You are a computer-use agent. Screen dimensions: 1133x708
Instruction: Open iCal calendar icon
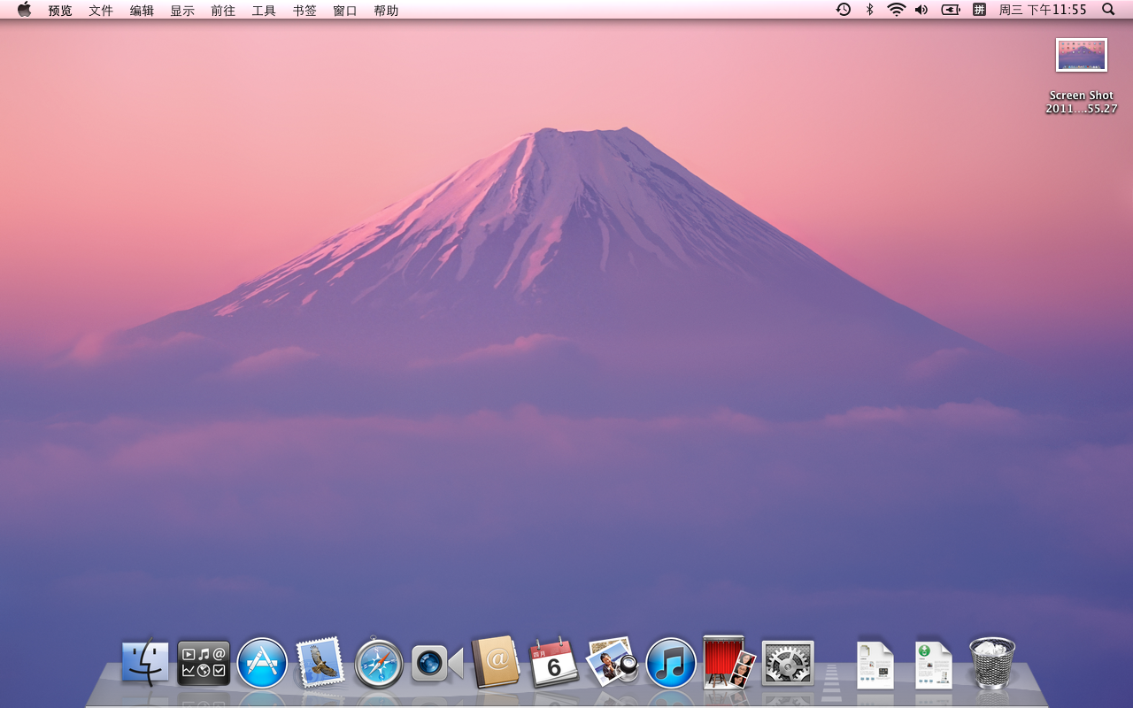click(554, 663)
